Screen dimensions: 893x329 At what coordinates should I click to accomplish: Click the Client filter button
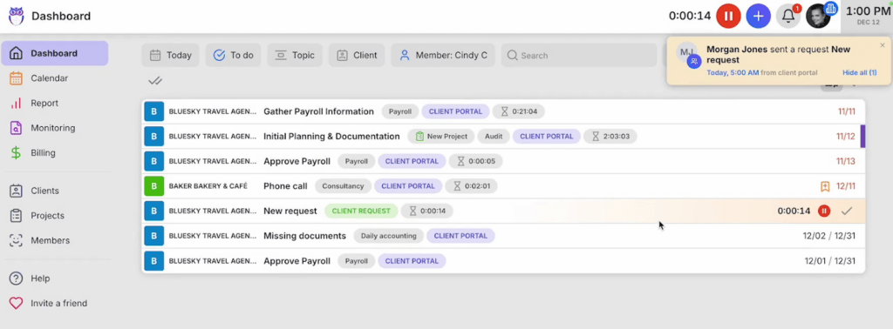pyautogui.click(x=357, y=55)
